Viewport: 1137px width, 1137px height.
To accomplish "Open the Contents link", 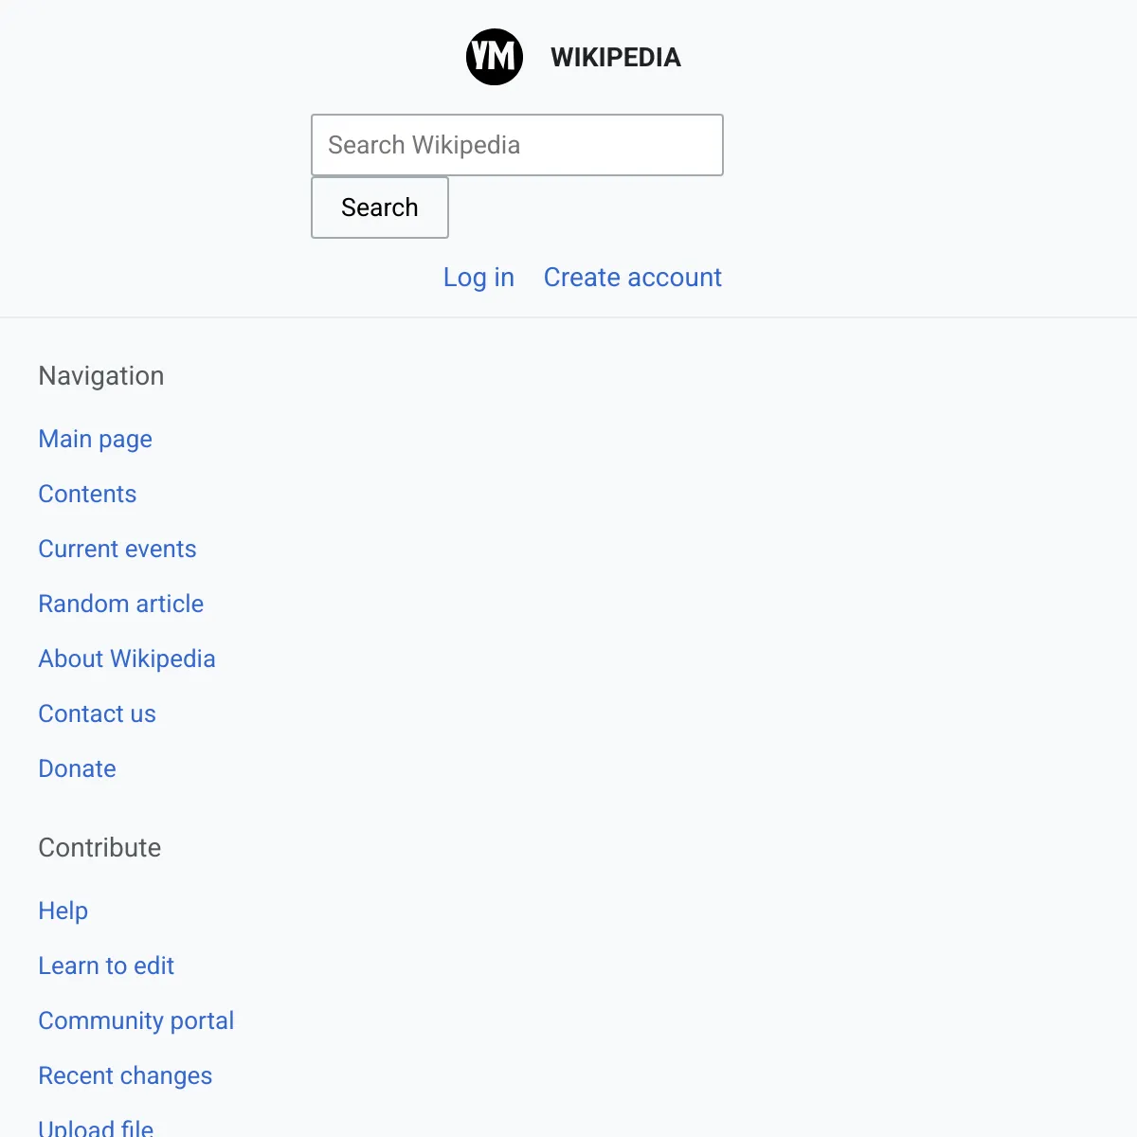I will tap(87, 494).
